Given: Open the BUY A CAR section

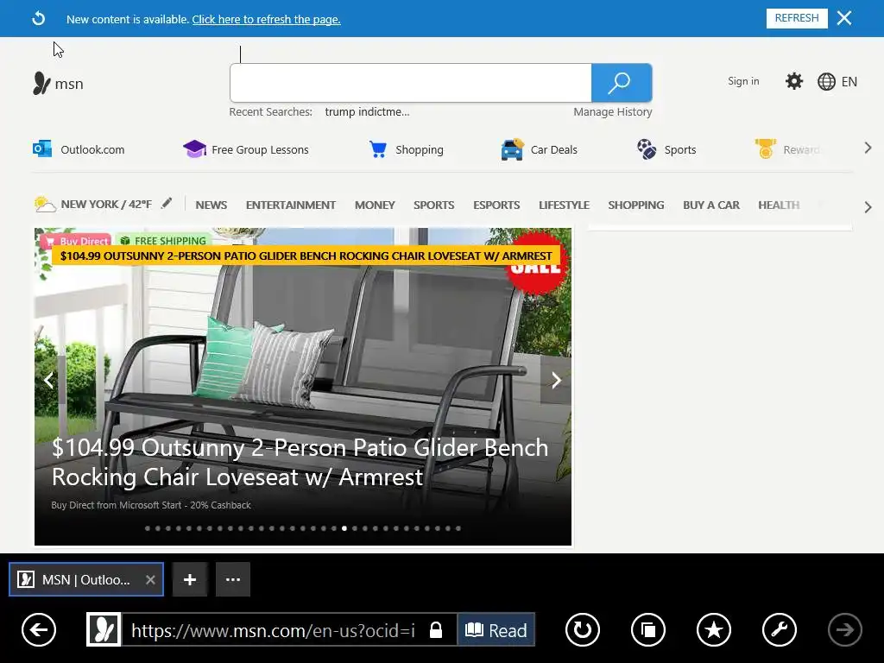Looking at the screenshot, I should coord(711,205).
